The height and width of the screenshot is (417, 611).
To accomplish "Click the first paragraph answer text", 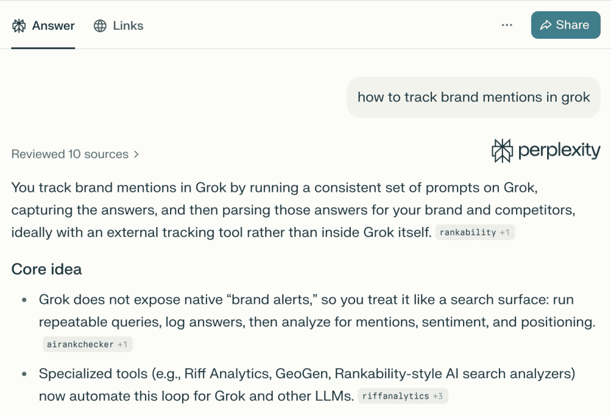I will [x=293, y=210].
